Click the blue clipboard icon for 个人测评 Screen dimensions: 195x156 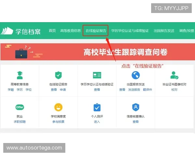[97, 107]
